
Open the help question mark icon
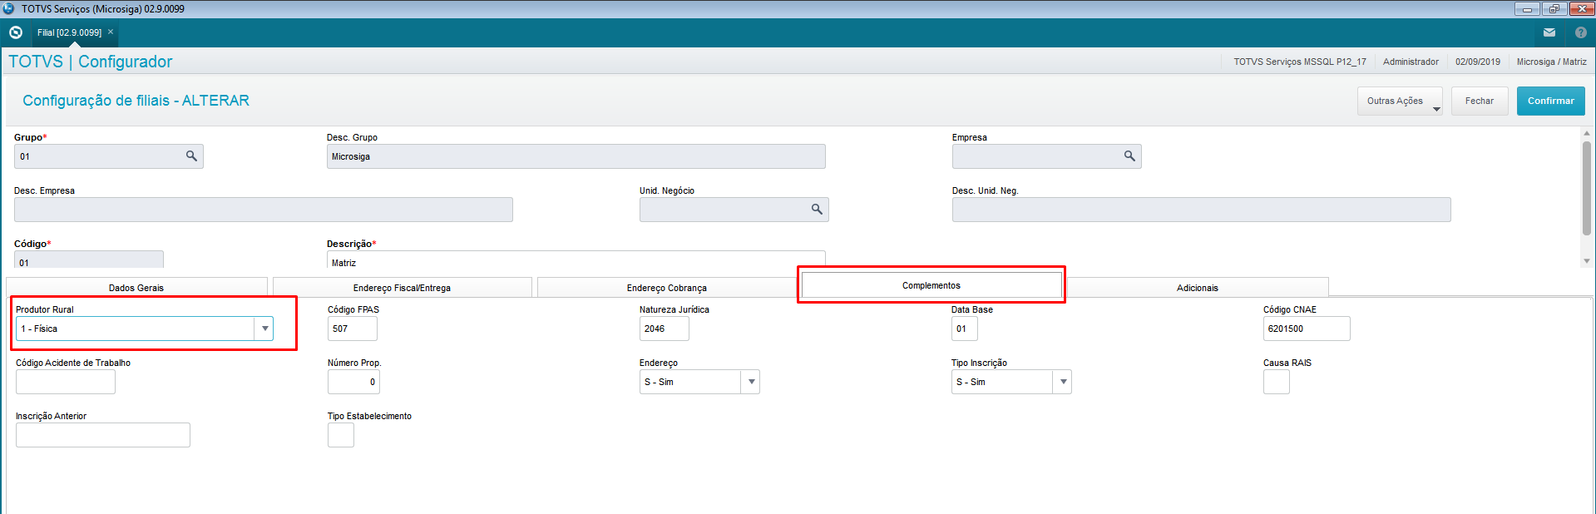(1581, 32)
